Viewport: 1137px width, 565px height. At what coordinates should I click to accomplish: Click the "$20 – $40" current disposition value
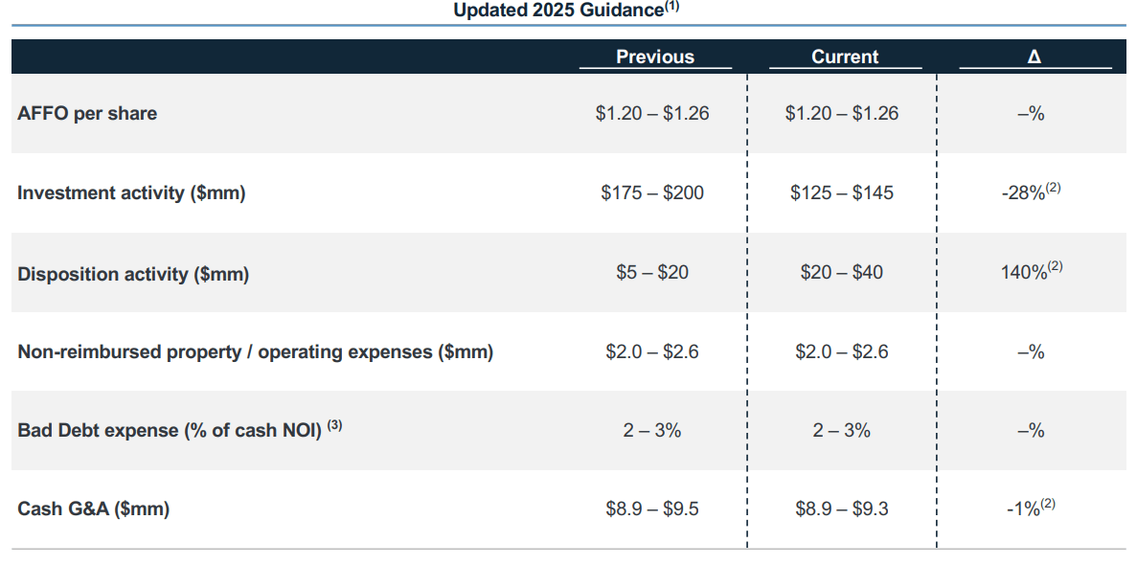point(842,273)
